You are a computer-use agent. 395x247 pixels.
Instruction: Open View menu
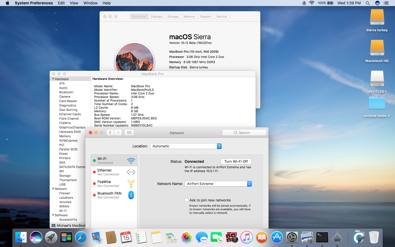coord(74,3)
